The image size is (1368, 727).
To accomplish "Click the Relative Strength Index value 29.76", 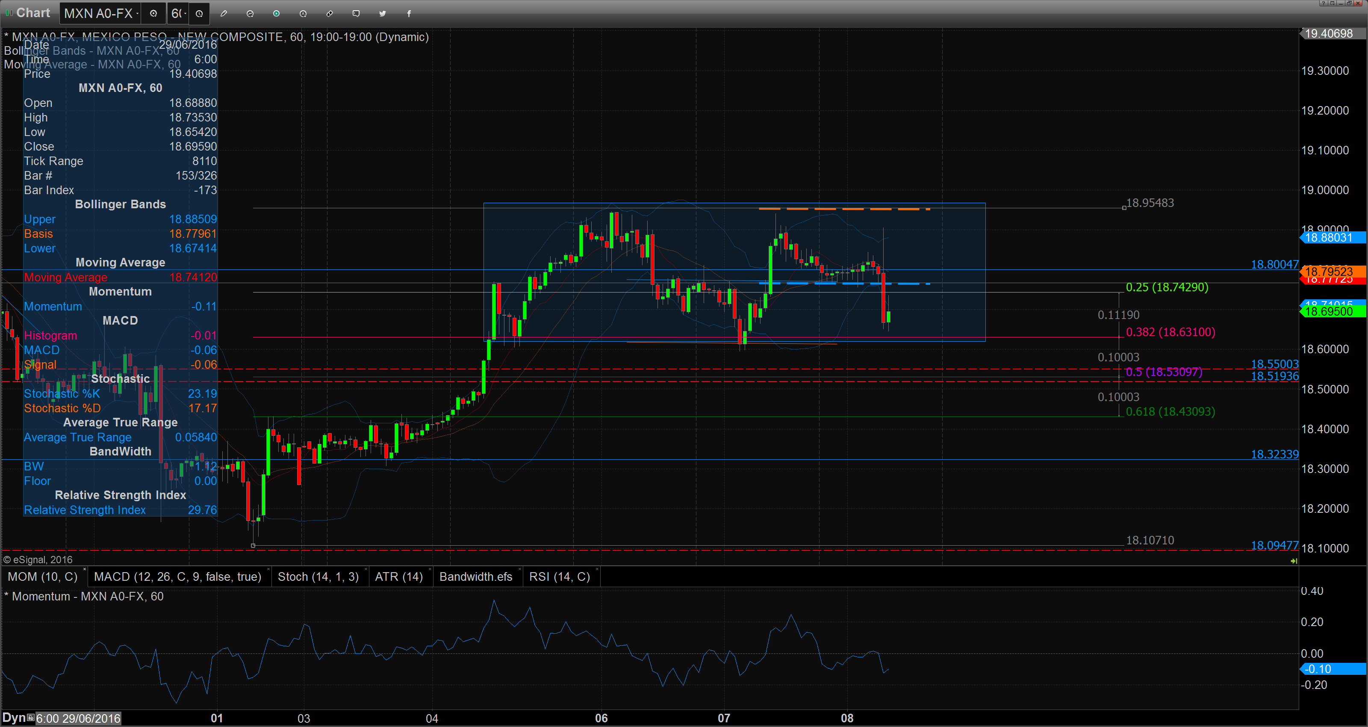I will [x=202, y=510].
